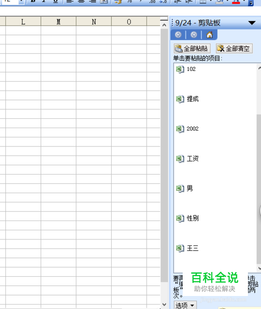261x309 pixels.
Task: Center text in the toolbar
Action: tap(81, 2)
